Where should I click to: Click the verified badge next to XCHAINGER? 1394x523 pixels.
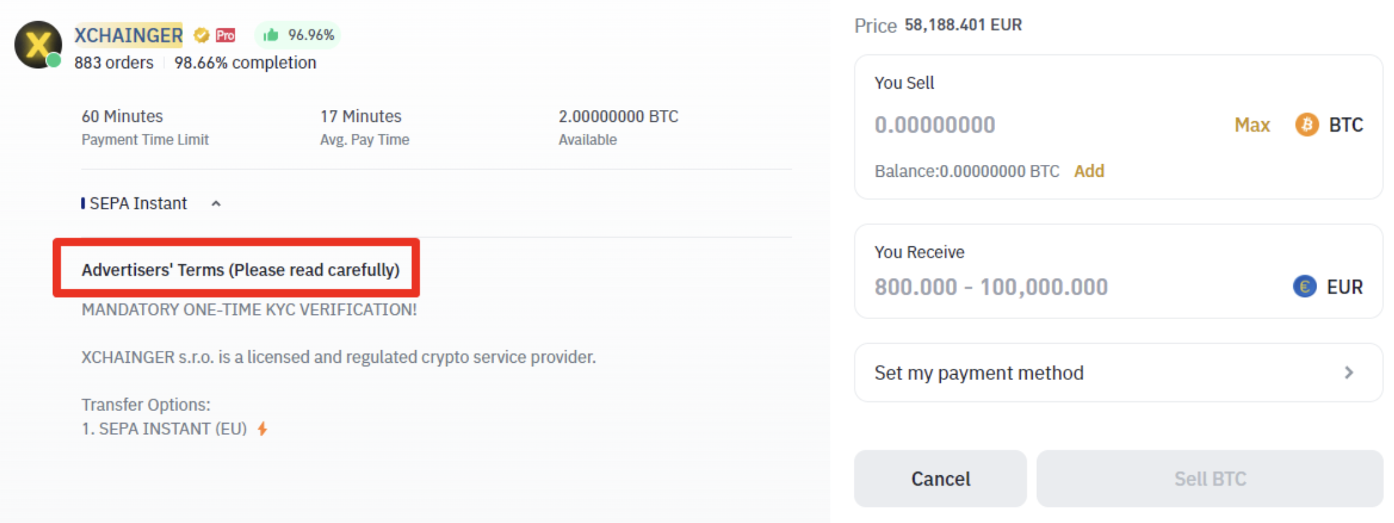pyautogui.click(x=201, y=35)
